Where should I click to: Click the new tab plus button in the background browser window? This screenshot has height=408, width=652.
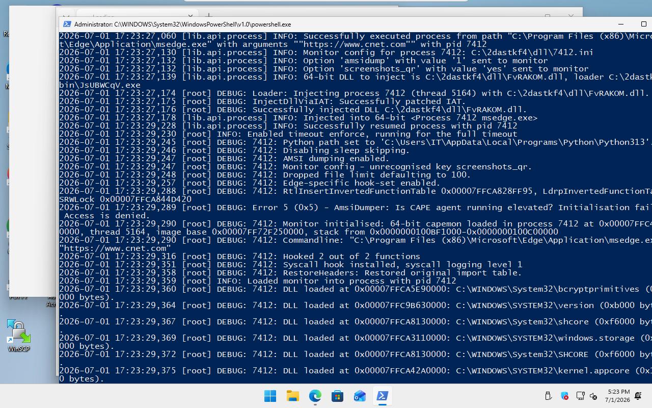(x=209, y=16)
